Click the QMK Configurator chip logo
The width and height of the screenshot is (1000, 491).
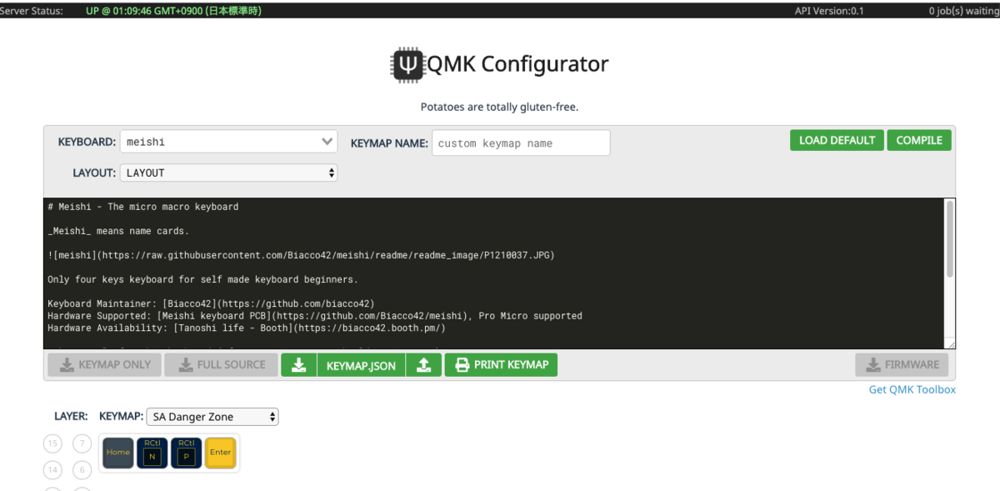pos(408,64)
